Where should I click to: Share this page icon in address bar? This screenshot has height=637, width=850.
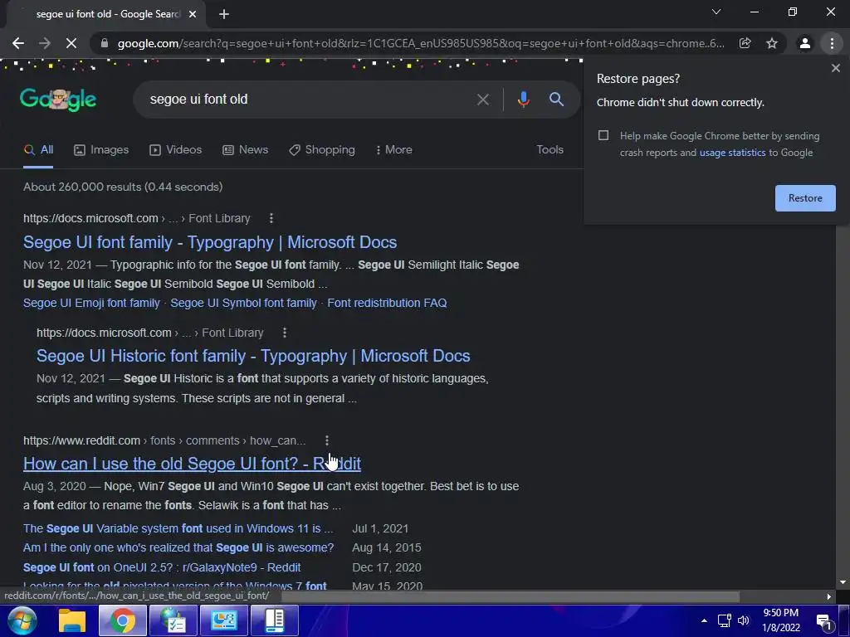pos(745,43)
